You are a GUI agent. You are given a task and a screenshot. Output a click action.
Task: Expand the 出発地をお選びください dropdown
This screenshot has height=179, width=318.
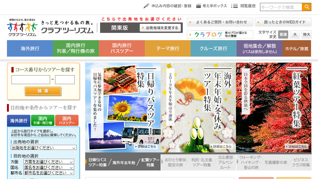pos(44,148)
